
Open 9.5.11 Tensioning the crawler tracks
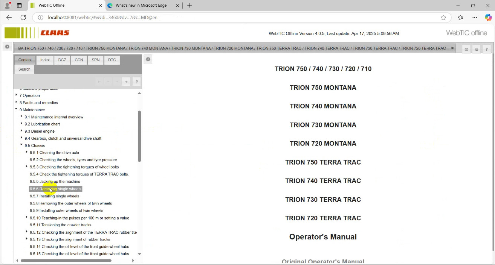coord(61,225)
